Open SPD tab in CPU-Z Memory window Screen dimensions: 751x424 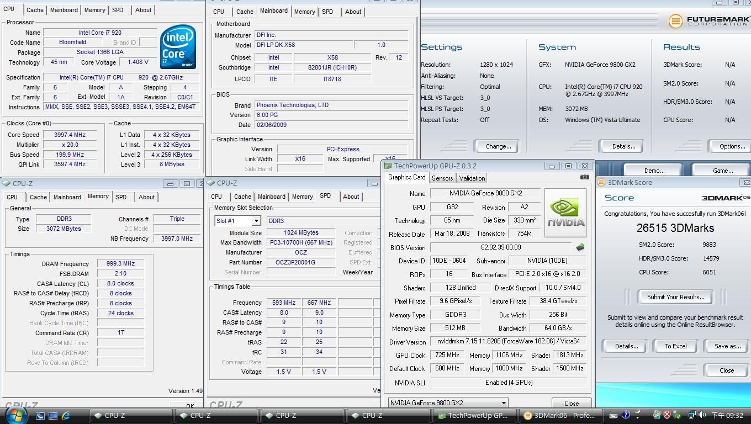point(121,197)
